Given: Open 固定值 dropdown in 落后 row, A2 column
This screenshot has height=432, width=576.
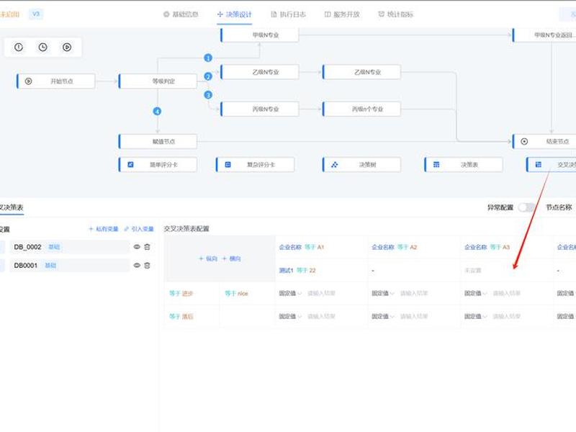Looking at the screenshot, I should pos(383,316).
